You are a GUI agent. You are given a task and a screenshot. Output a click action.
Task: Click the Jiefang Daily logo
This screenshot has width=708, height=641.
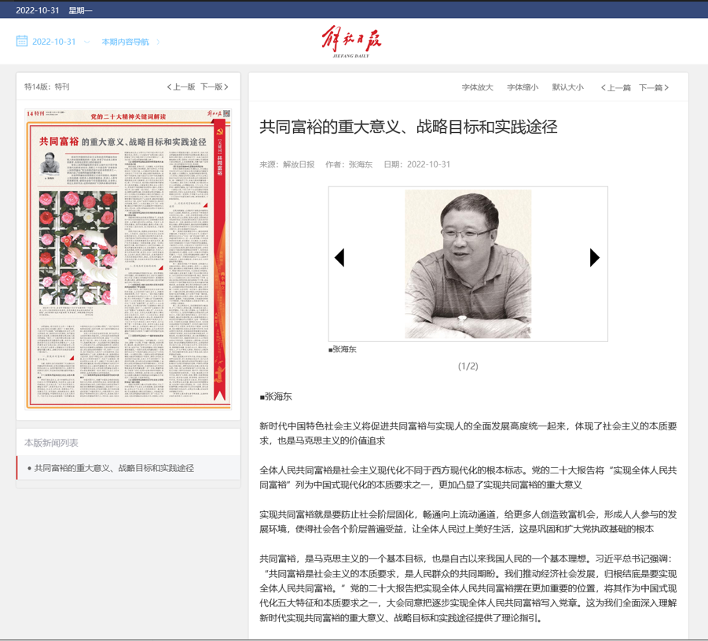[x=351, y=42]
